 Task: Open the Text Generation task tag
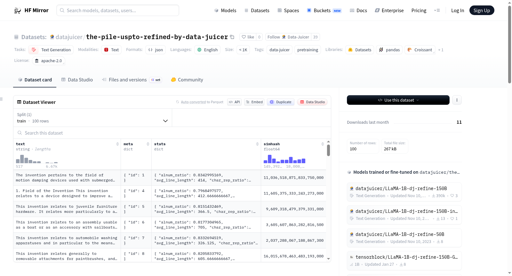[51, 50]
